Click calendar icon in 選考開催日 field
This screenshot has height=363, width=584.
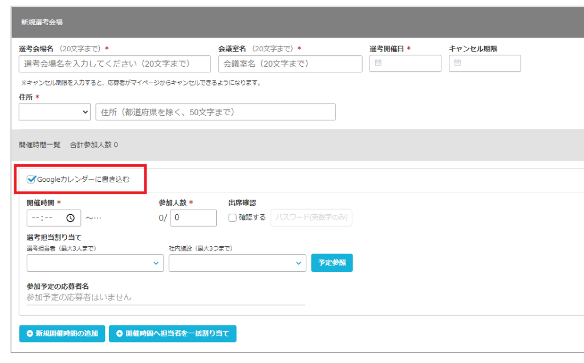(x=378, y=63)
